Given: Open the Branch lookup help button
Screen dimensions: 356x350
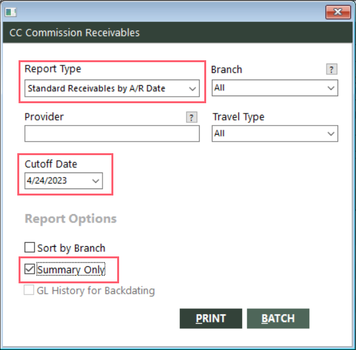Looking at the screenshot, I should [x=332, y=69].
